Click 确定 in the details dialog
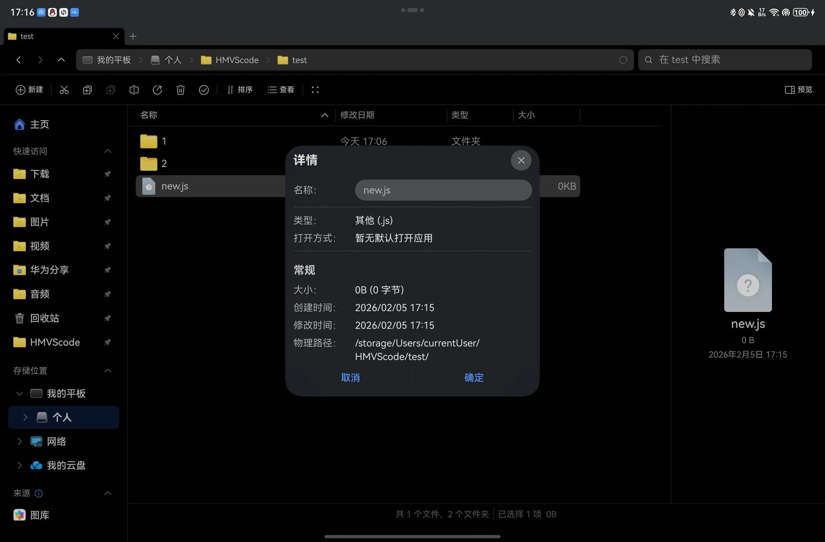The image size is (825, 542). pyautogui.click(x=473, y=377)
